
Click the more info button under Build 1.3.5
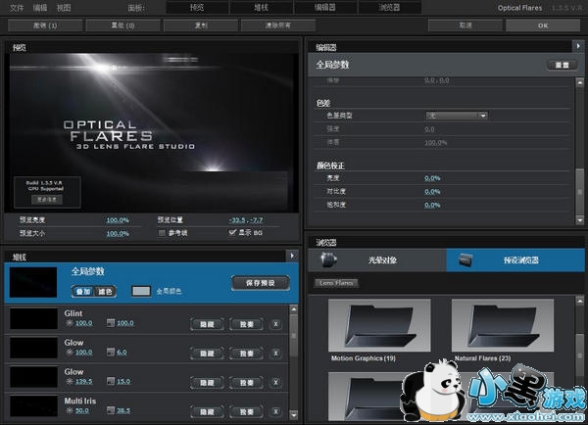47,200
